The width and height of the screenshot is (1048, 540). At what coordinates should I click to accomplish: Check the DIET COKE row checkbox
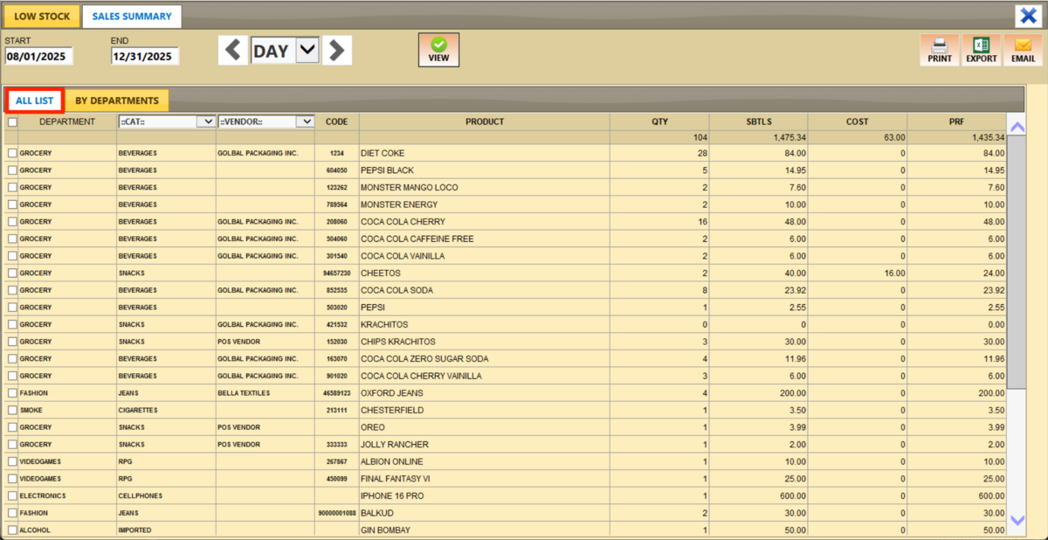(11, 153)
